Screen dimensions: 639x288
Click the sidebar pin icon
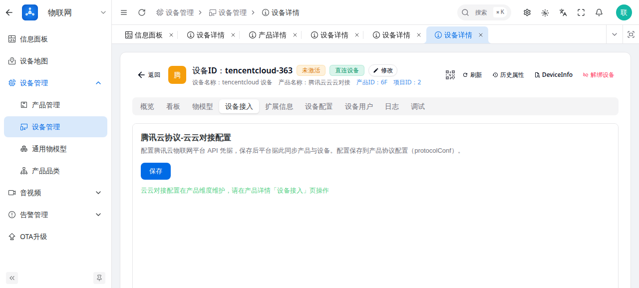click(99, 278)
